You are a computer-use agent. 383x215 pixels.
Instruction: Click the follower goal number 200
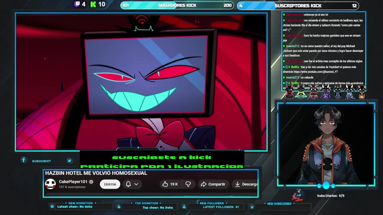pos(227,5)
